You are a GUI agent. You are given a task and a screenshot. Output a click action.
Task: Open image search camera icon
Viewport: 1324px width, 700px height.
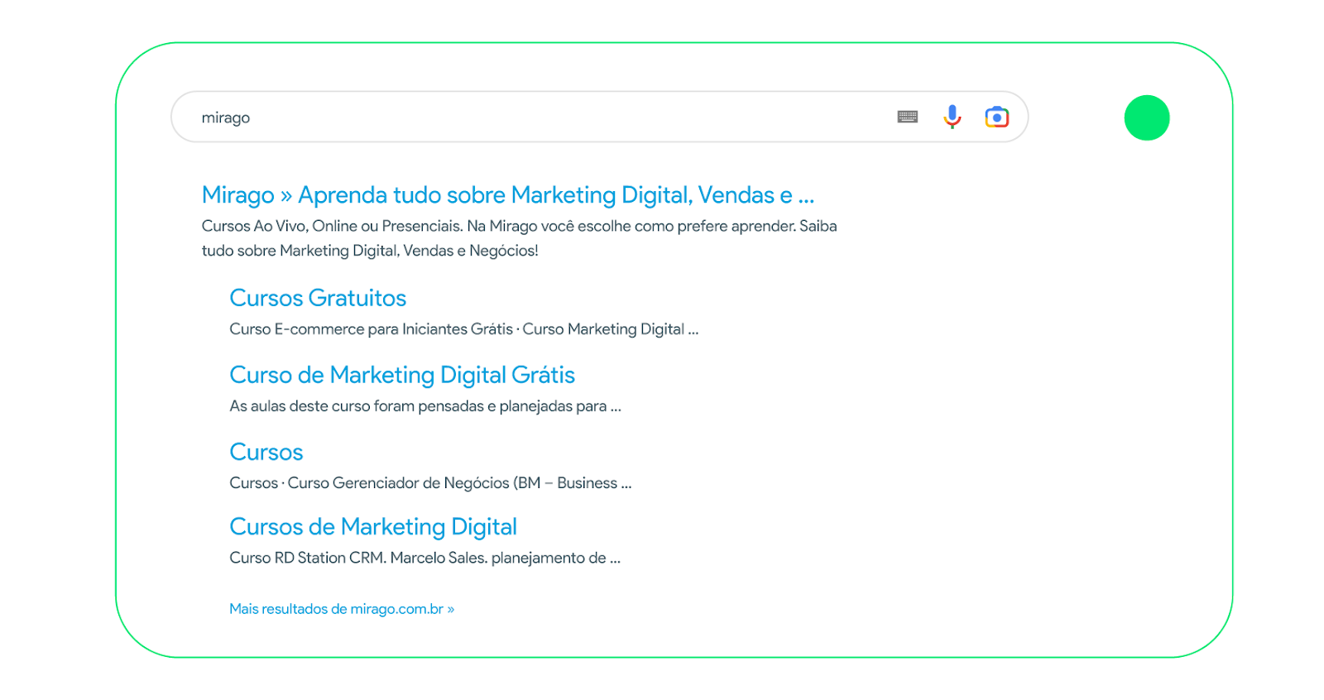pyautogui.click(x=997, y=117)
